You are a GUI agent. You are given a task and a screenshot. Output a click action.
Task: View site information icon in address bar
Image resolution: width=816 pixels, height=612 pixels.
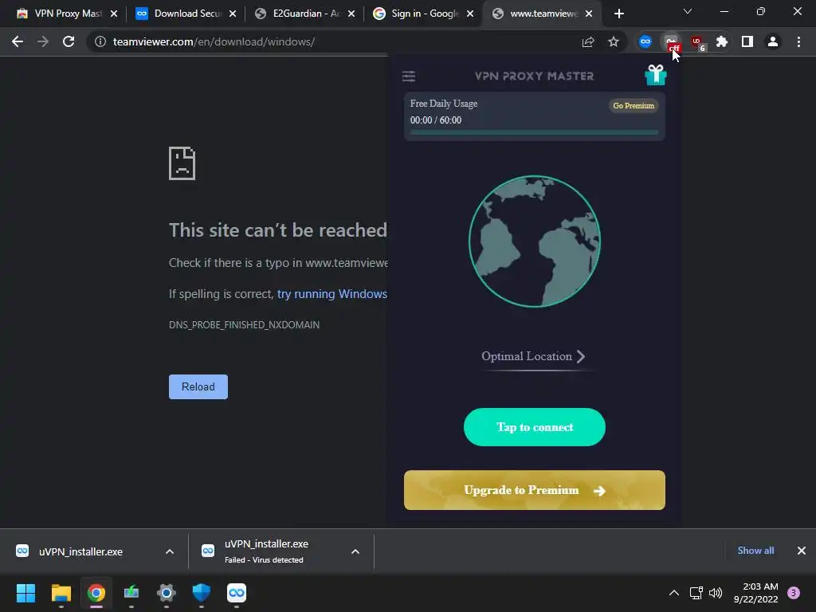100,41
